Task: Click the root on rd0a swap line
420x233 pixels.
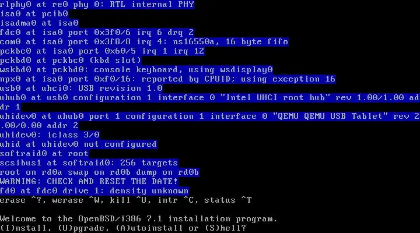Action: [x=99, y=172]
